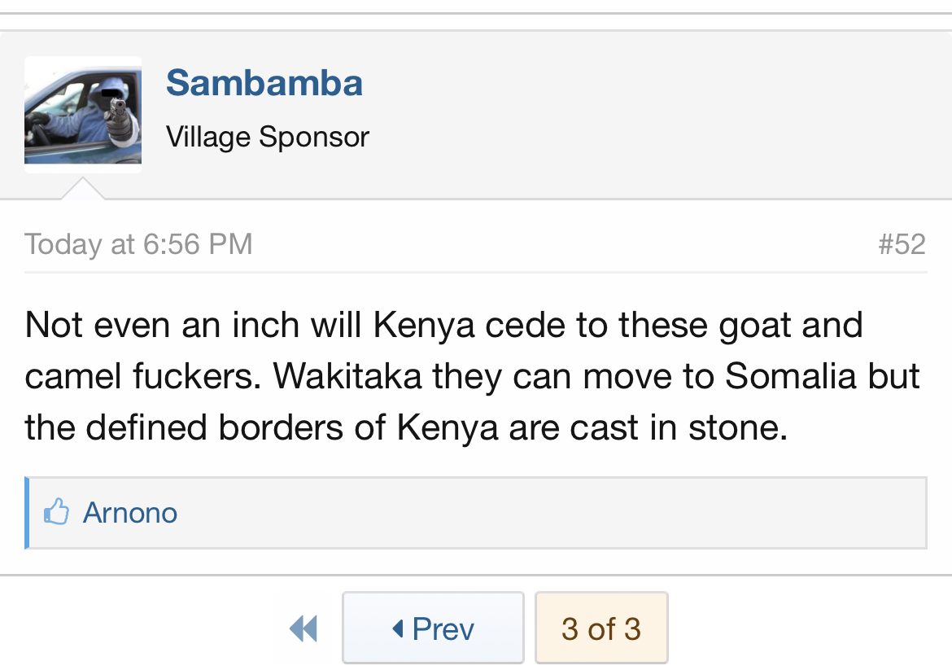
Task: Open the 3 of 3 page selector
Action: click(x=601, y=628)
